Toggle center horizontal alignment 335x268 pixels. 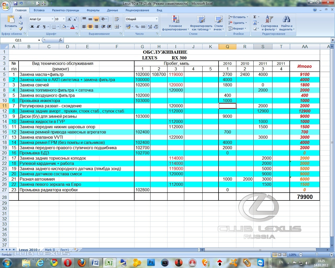pyautogui.click(x=90, y=27)
